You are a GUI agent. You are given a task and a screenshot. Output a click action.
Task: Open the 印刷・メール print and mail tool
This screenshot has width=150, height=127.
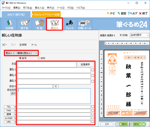85,24
